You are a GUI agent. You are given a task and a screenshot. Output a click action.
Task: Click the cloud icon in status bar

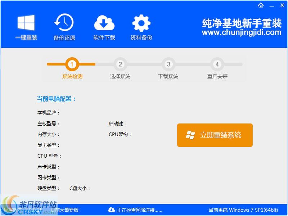(x=112, y=210)
